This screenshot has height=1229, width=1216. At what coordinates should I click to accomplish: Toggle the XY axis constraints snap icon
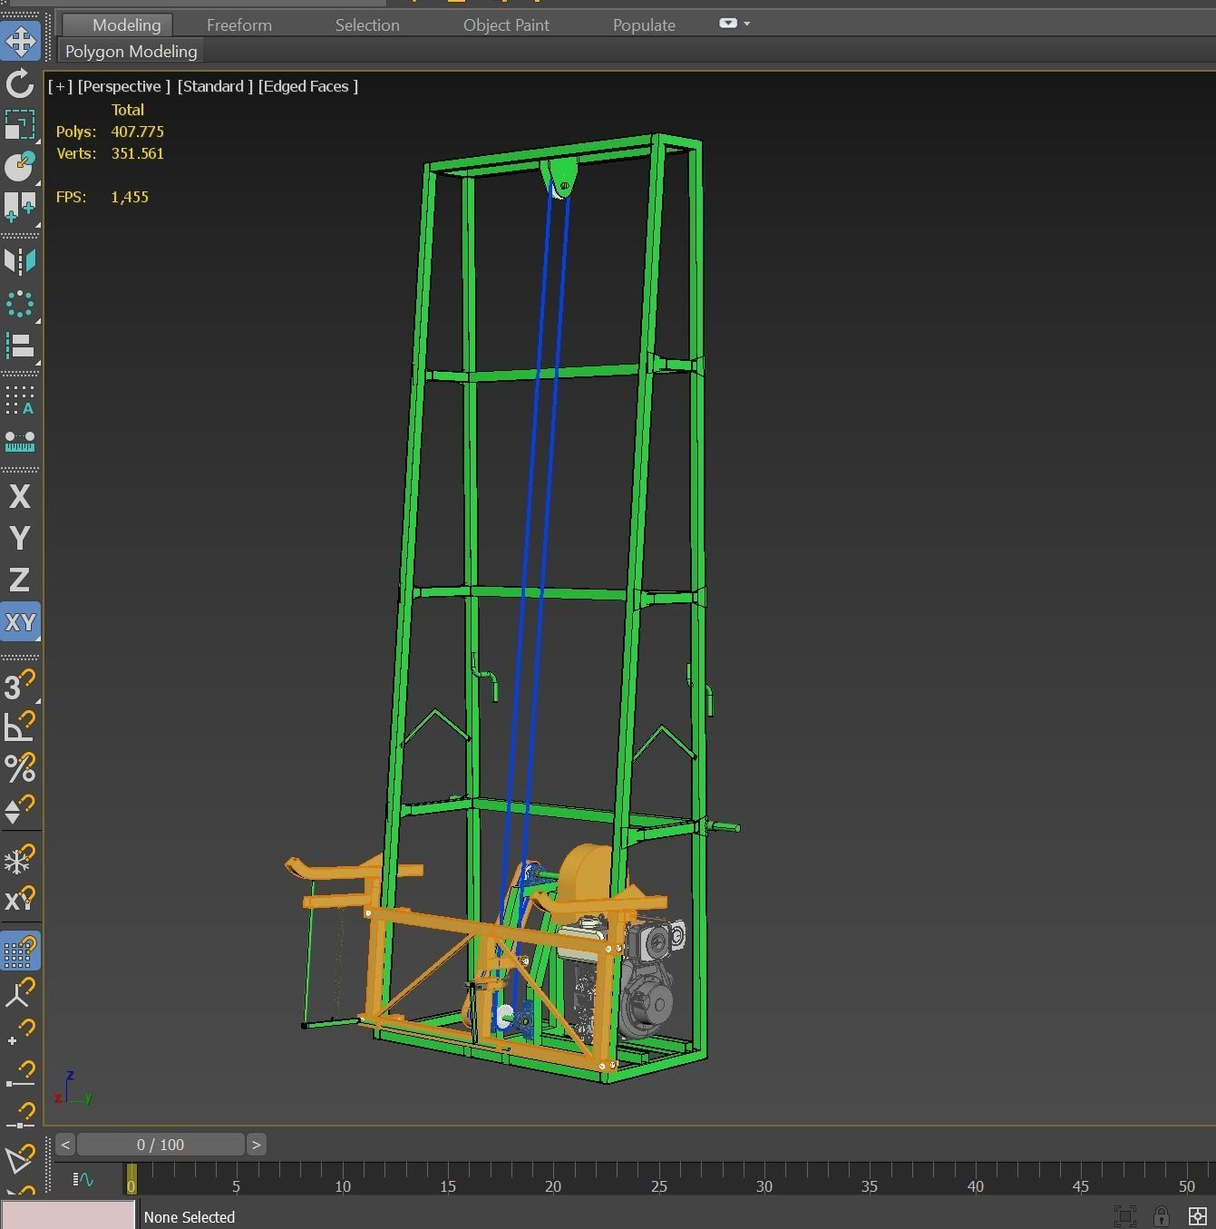click(x=20, y=901)
